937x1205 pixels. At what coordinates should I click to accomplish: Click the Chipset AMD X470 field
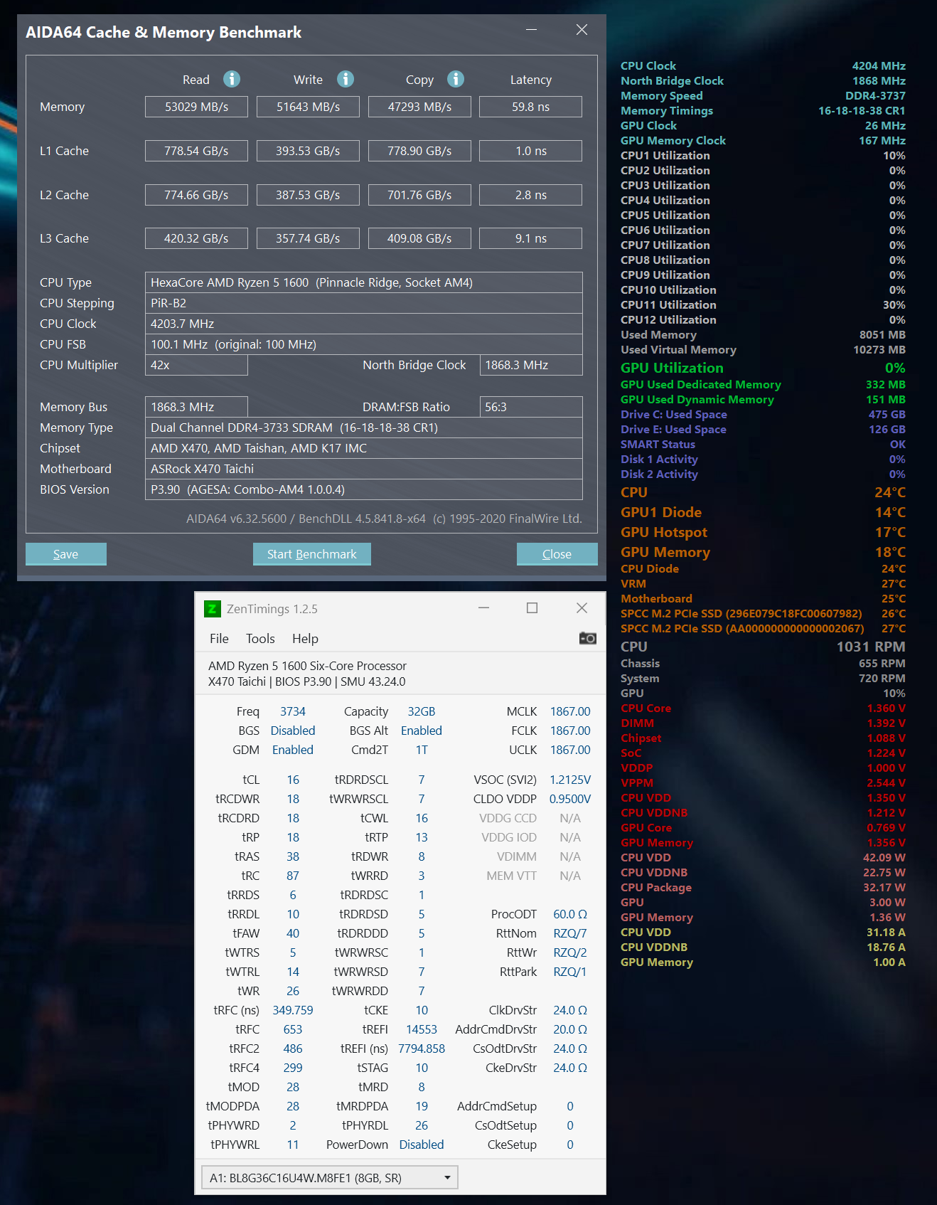(364, 448)
